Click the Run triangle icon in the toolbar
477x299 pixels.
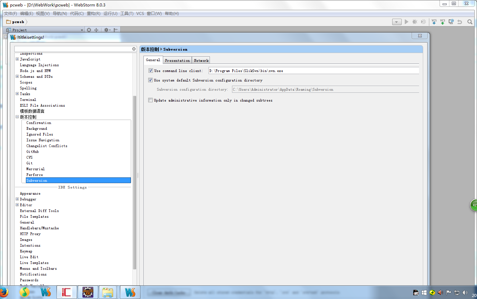[x=406, y=22]
